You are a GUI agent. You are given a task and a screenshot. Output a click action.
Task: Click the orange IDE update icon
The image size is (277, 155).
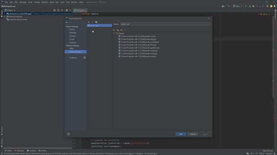(271, 6)
